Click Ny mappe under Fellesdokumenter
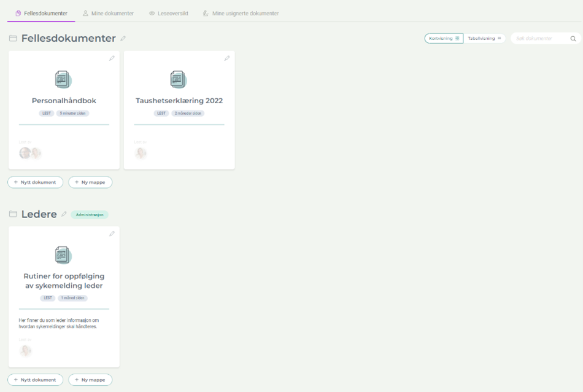This screenshot has width=583, height=392. point(90,182)
